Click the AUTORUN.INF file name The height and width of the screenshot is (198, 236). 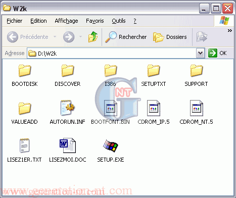pyautogui.click(x=68, y=122)
